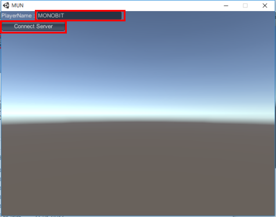Click the Unity logo icon in title bar
The height and width of the screenshot is (217, 276).
(6, 5)
